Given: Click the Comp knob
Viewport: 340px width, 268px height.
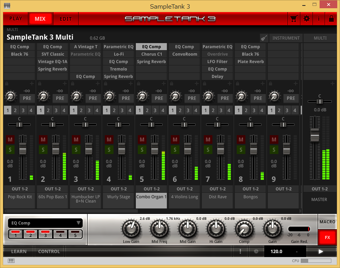Looking at the screenshot, I should click(244, 229).
